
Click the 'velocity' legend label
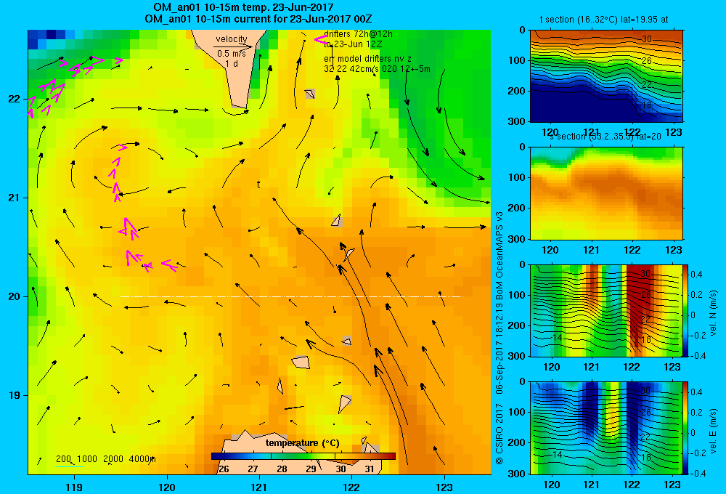pos(232,39)
